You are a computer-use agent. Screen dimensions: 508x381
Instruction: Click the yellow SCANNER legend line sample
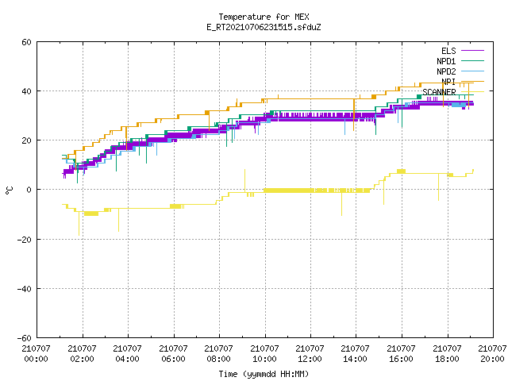click(472, 92)
